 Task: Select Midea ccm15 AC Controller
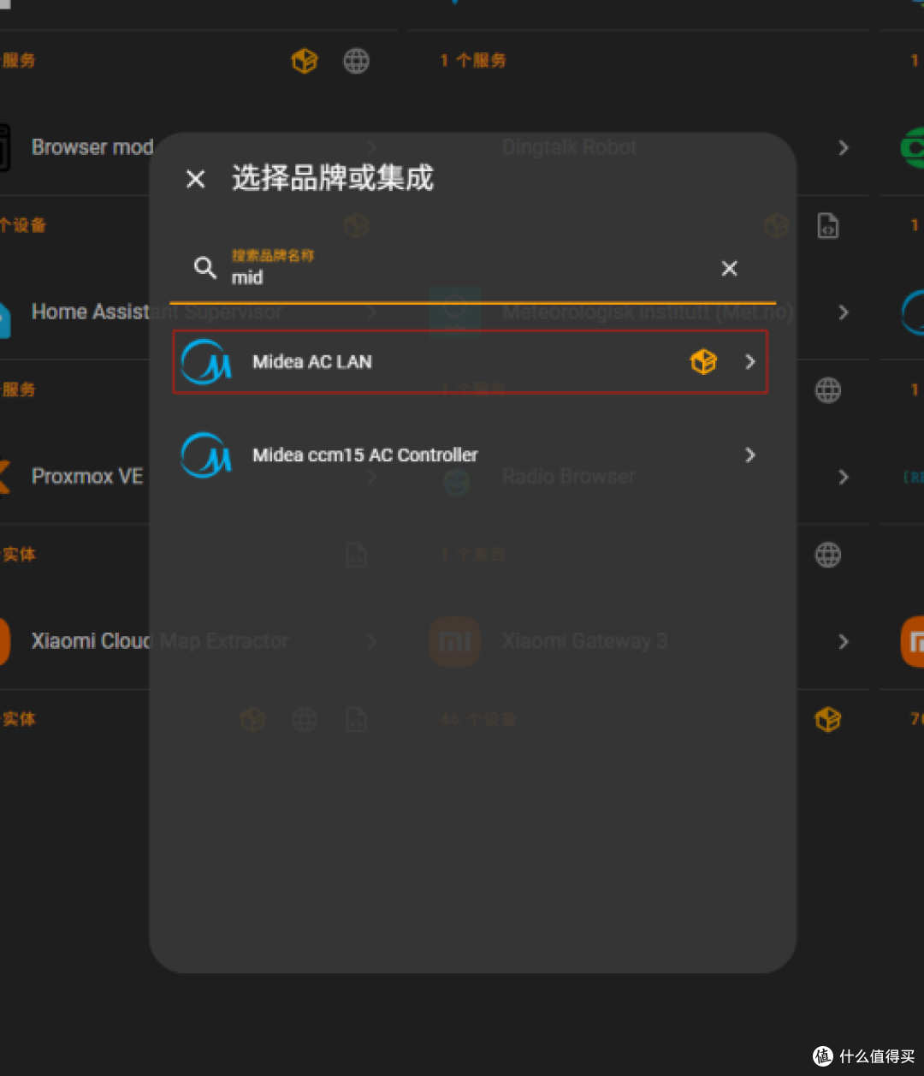(x=471, y=455)
